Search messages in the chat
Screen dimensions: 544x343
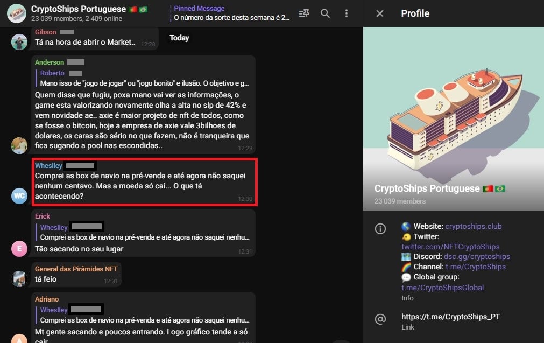click(325, 13)
